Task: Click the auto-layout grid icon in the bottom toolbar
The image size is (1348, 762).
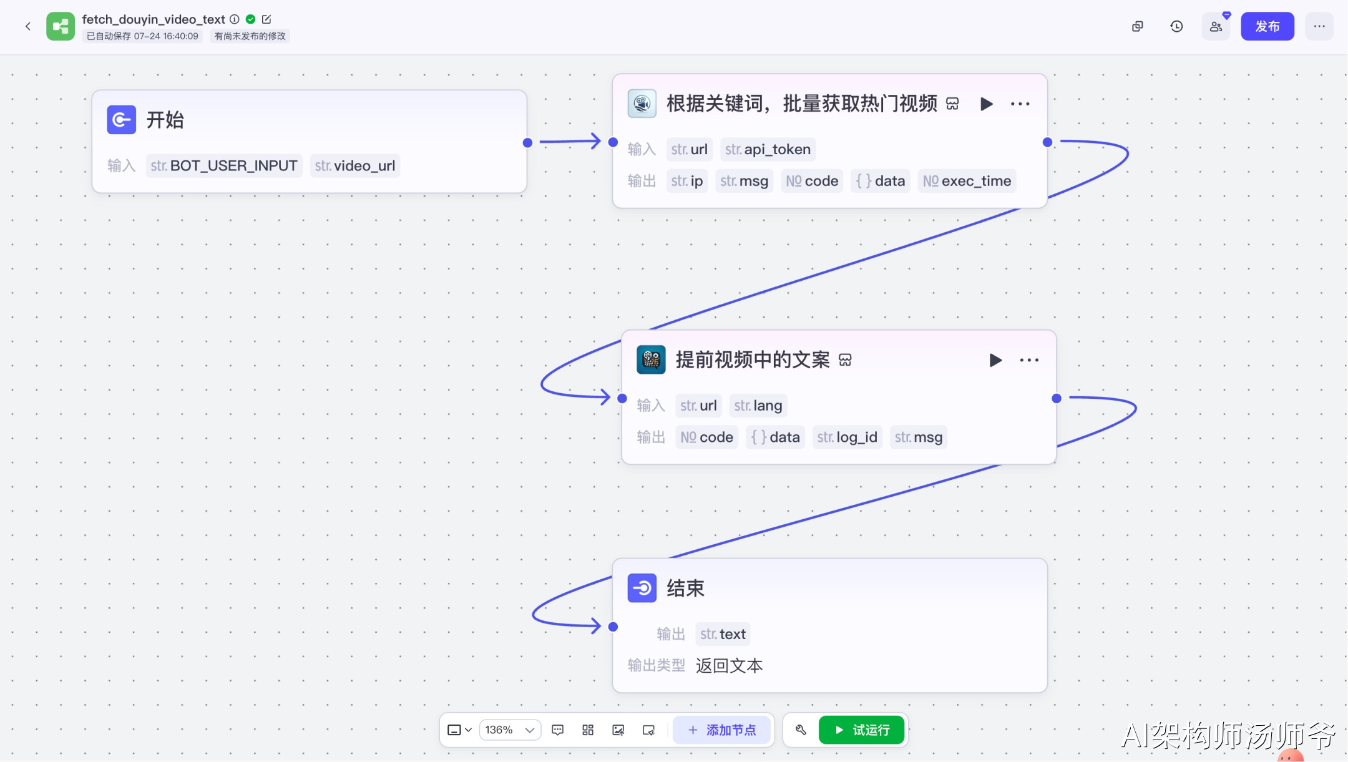Action: click(x=588, y=730)
